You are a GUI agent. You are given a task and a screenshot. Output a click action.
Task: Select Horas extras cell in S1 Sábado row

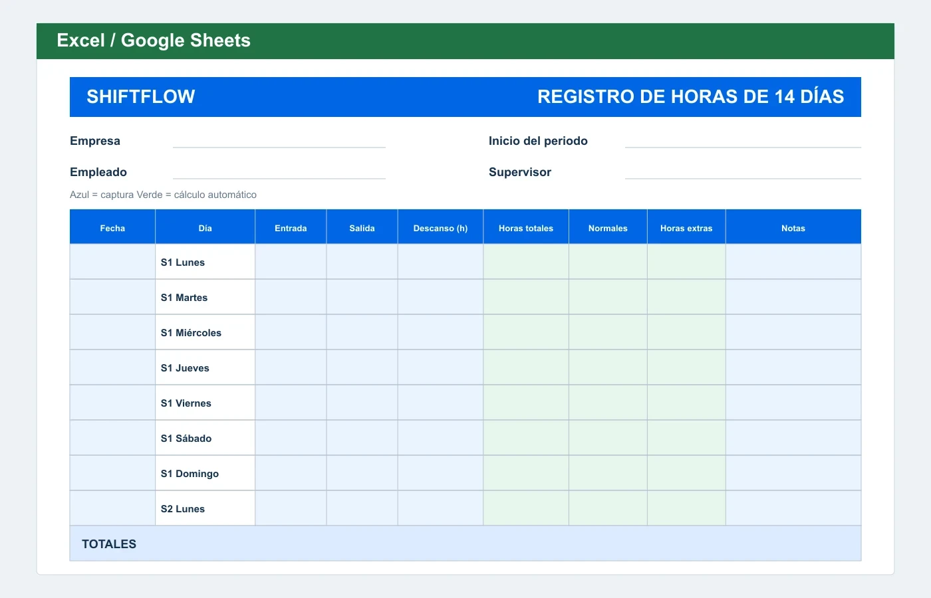tap(686, 438)
